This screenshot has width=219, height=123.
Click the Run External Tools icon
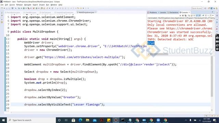tap(28, 8)
